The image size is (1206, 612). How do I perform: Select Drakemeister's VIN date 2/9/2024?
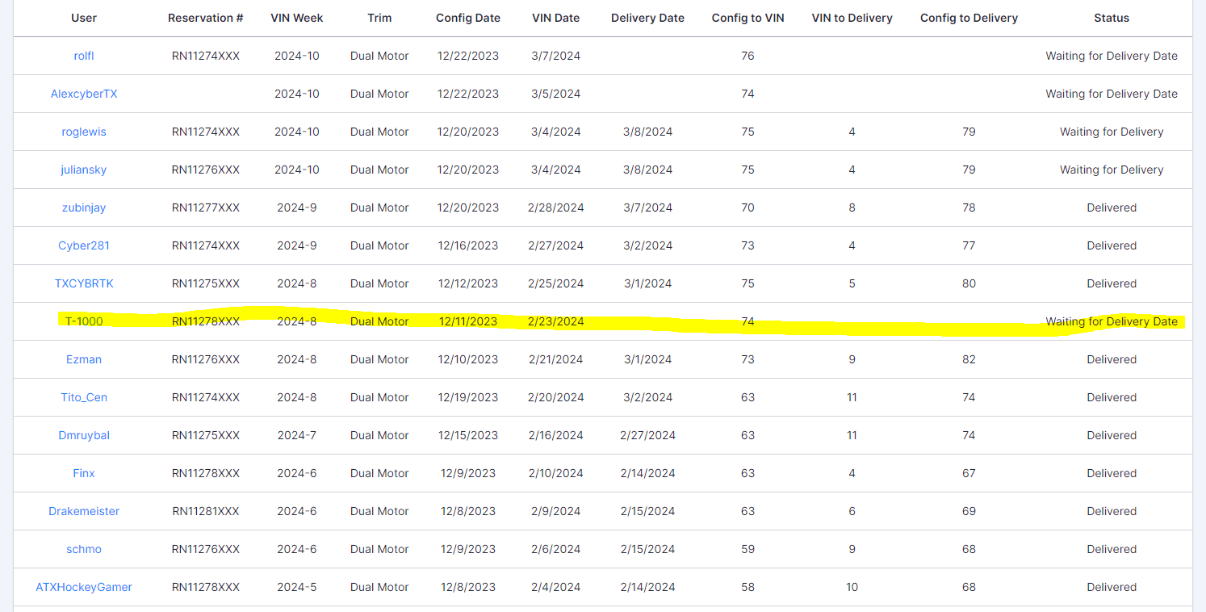(x=556, y=511)
